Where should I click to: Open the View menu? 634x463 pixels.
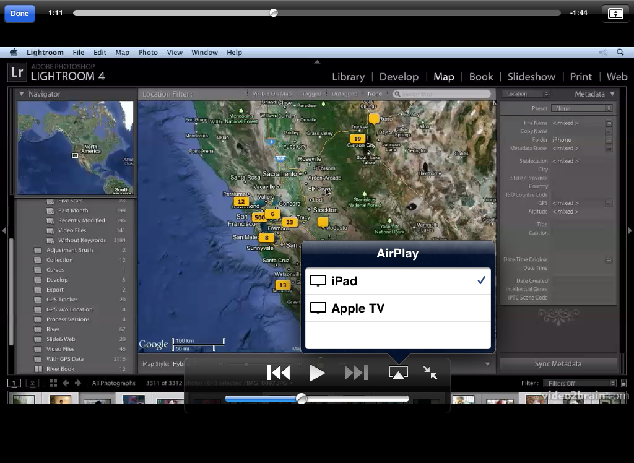coord(175,52)
